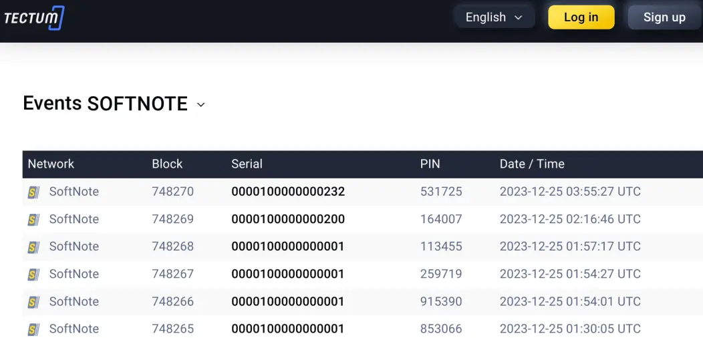703x338 pixels.
Task: Click timestamp 2023-12-25 02:16:46 UTC
Action: point(570,219)
